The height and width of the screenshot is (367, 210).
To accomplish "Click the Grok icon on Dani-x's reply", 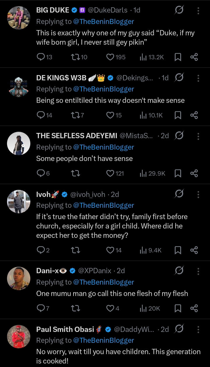I will click(179, 271).
